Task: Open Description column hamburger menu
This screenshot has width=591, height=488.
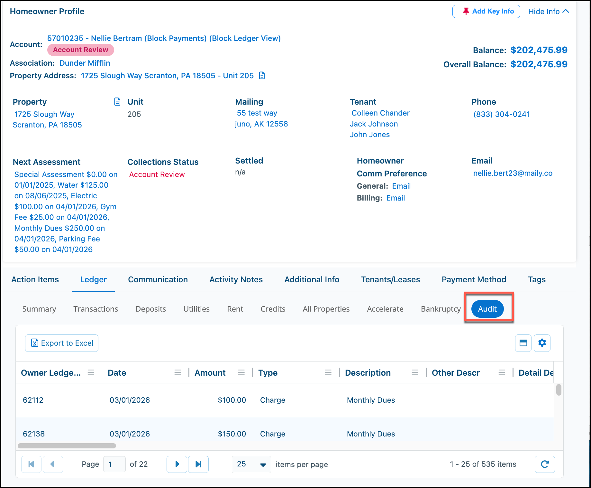Action: [x=415, y=373]
